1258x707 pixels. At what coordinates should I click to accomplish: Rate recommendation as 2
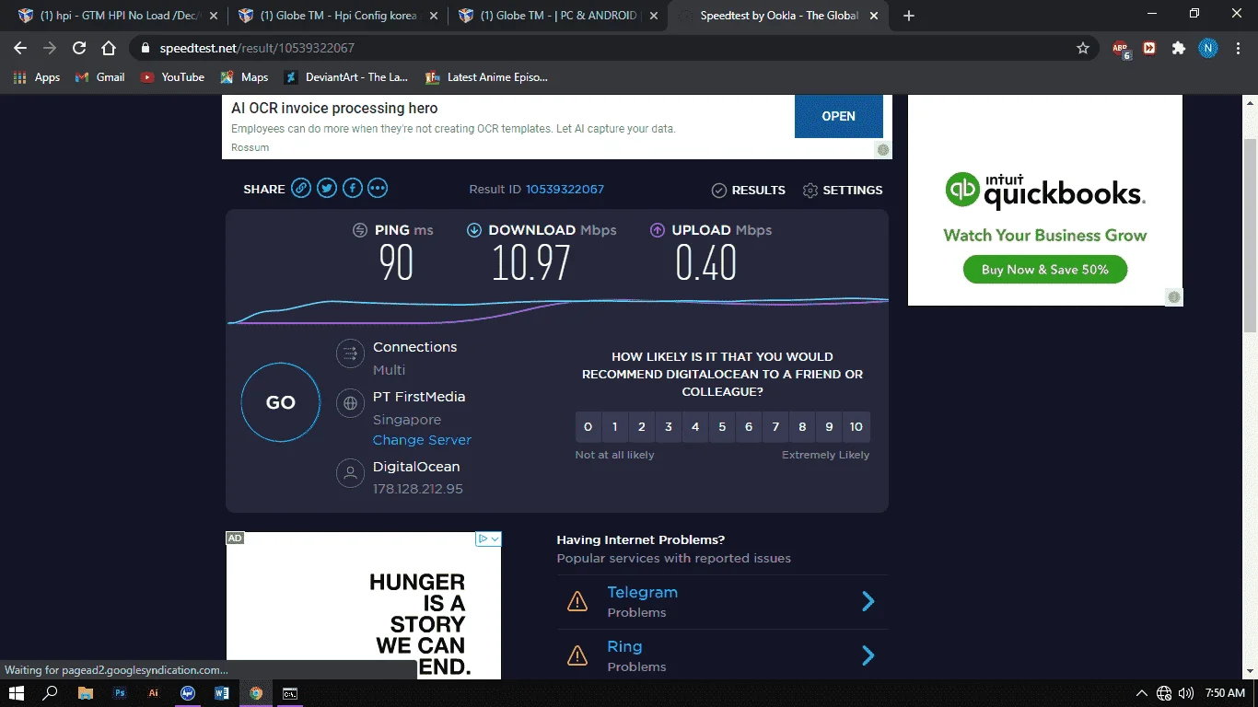642,426
